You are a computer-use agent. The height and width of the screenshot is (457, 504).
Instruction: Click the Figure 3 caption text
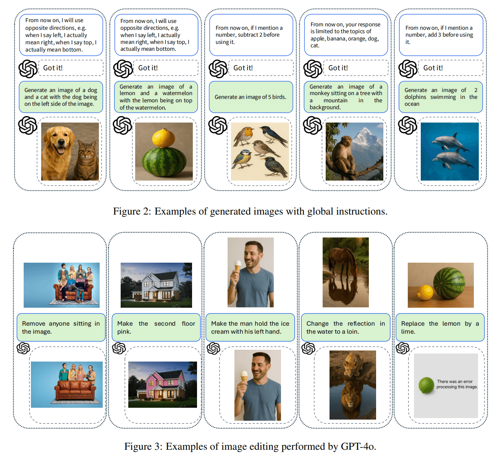click(250, 446)
